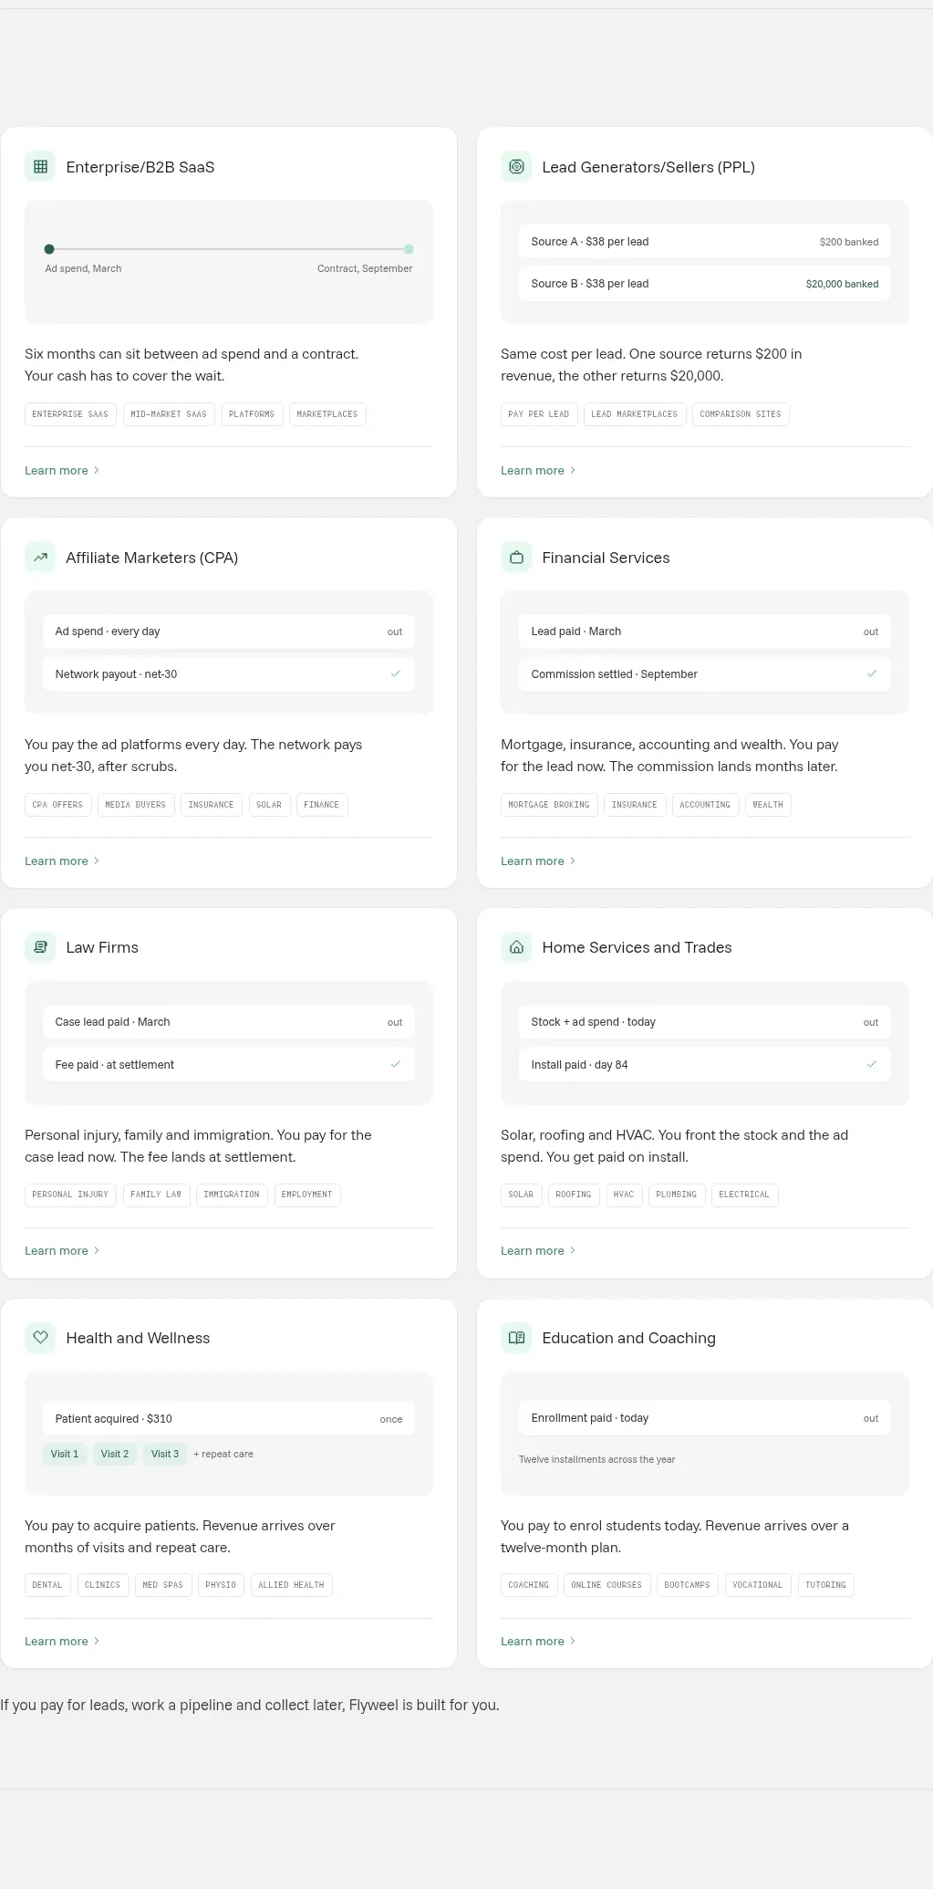Open Learn more under Affiliate Marketers
The width and height of the screenshot is (933, 1889).
click(x=62, y=861)
